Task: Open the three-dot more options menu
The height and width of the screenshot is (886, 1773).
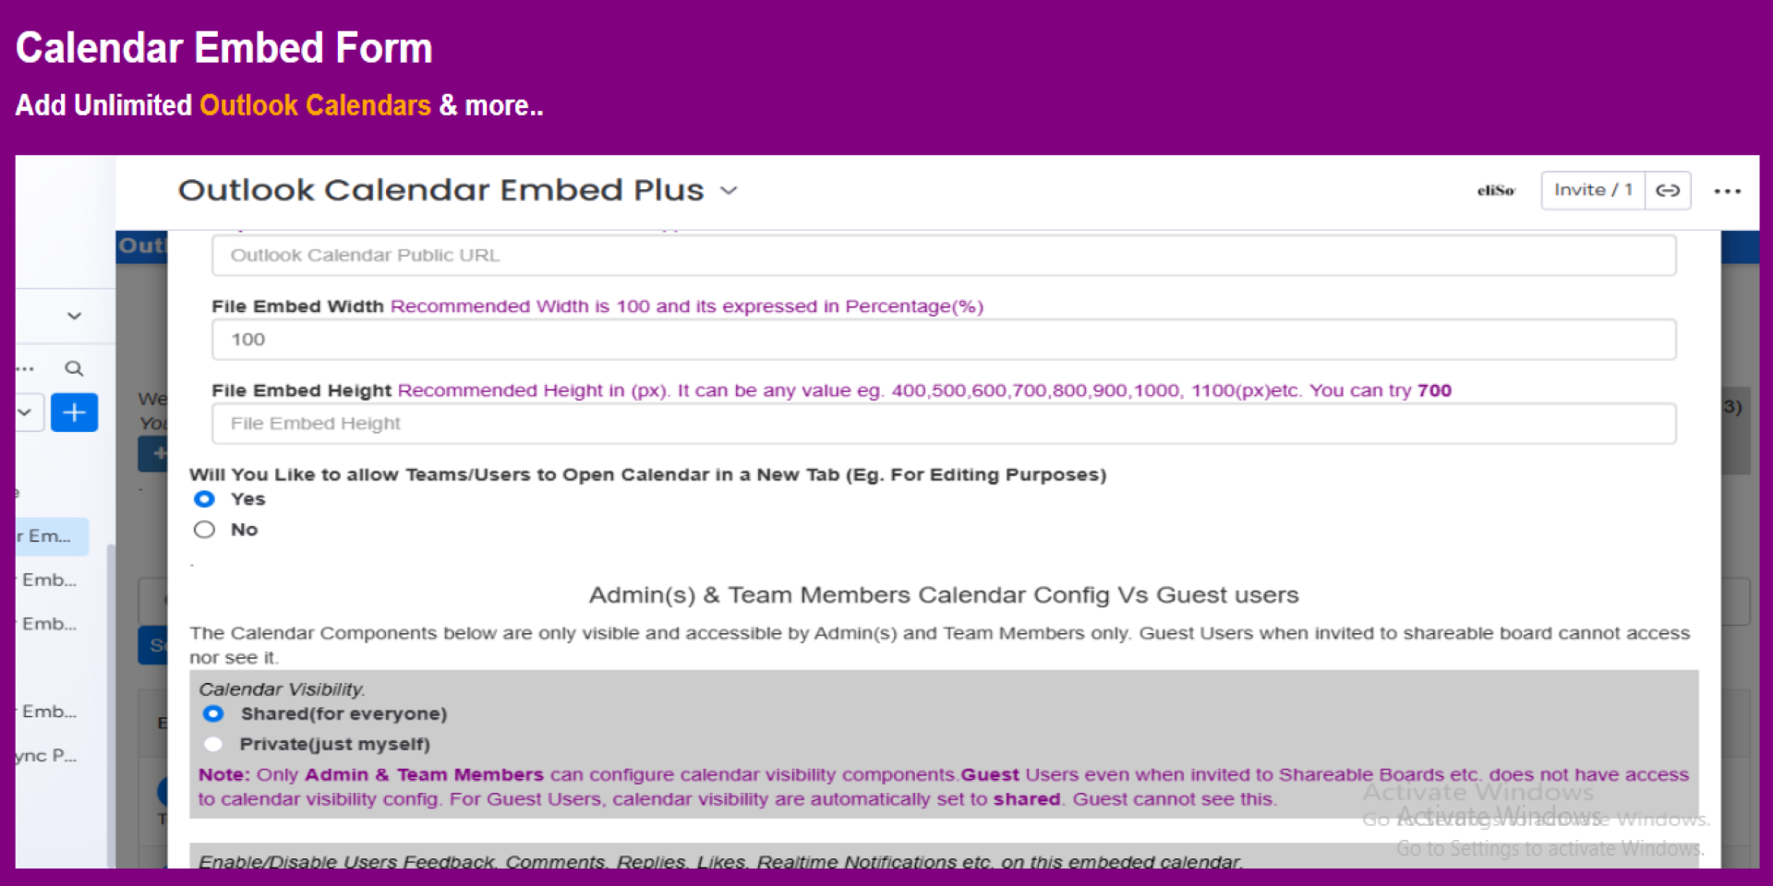Action: (x=1727, y=191)
